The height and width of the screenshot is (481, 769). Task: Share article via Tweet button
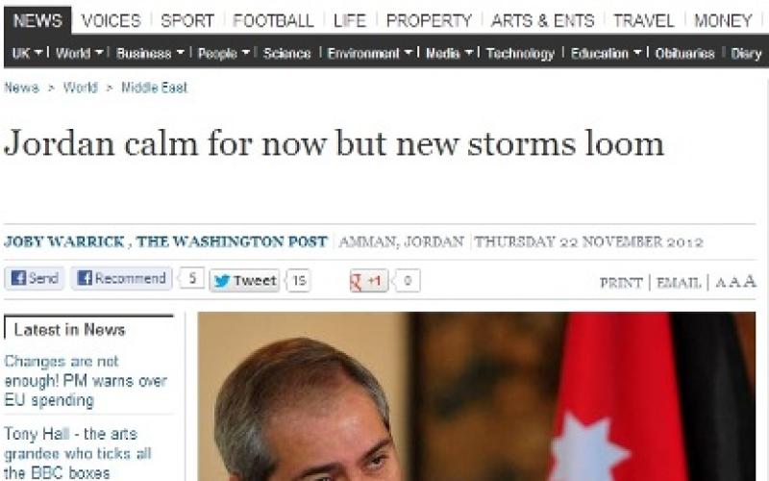click(x=244, y=280)
